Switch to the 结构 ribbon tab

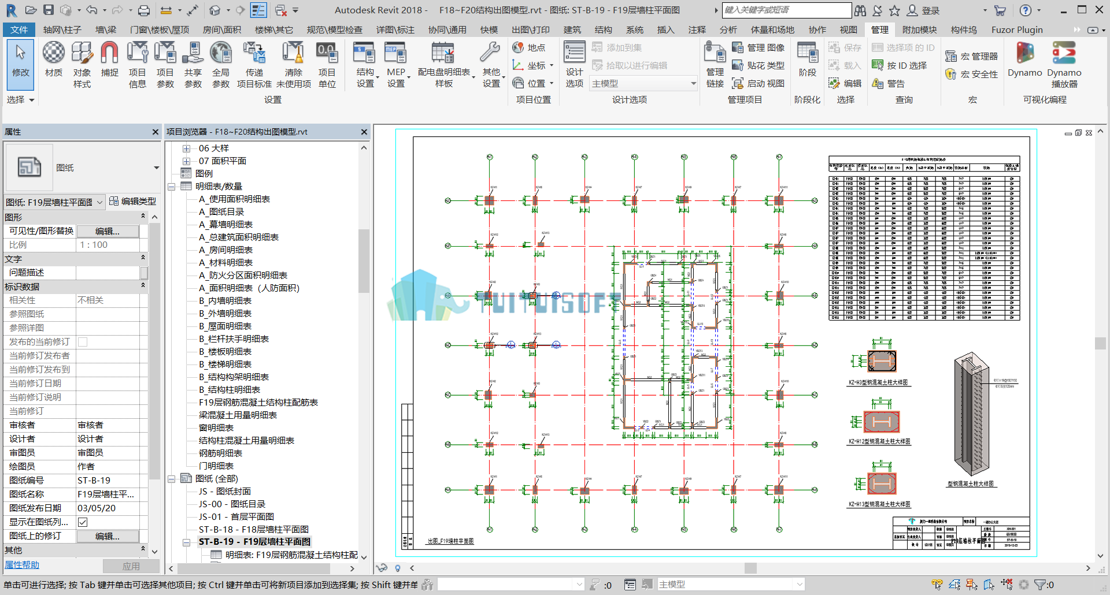point(603,29)
